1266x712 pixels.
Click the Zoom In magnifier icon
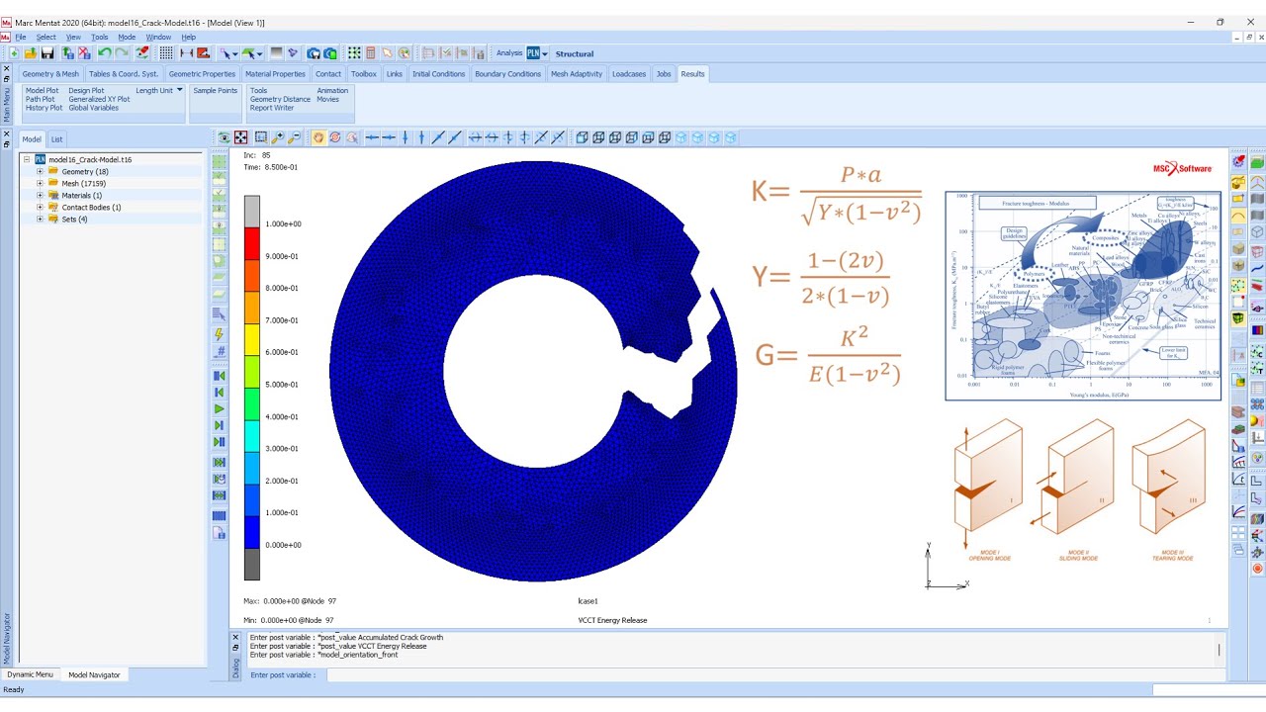(278, 137)
